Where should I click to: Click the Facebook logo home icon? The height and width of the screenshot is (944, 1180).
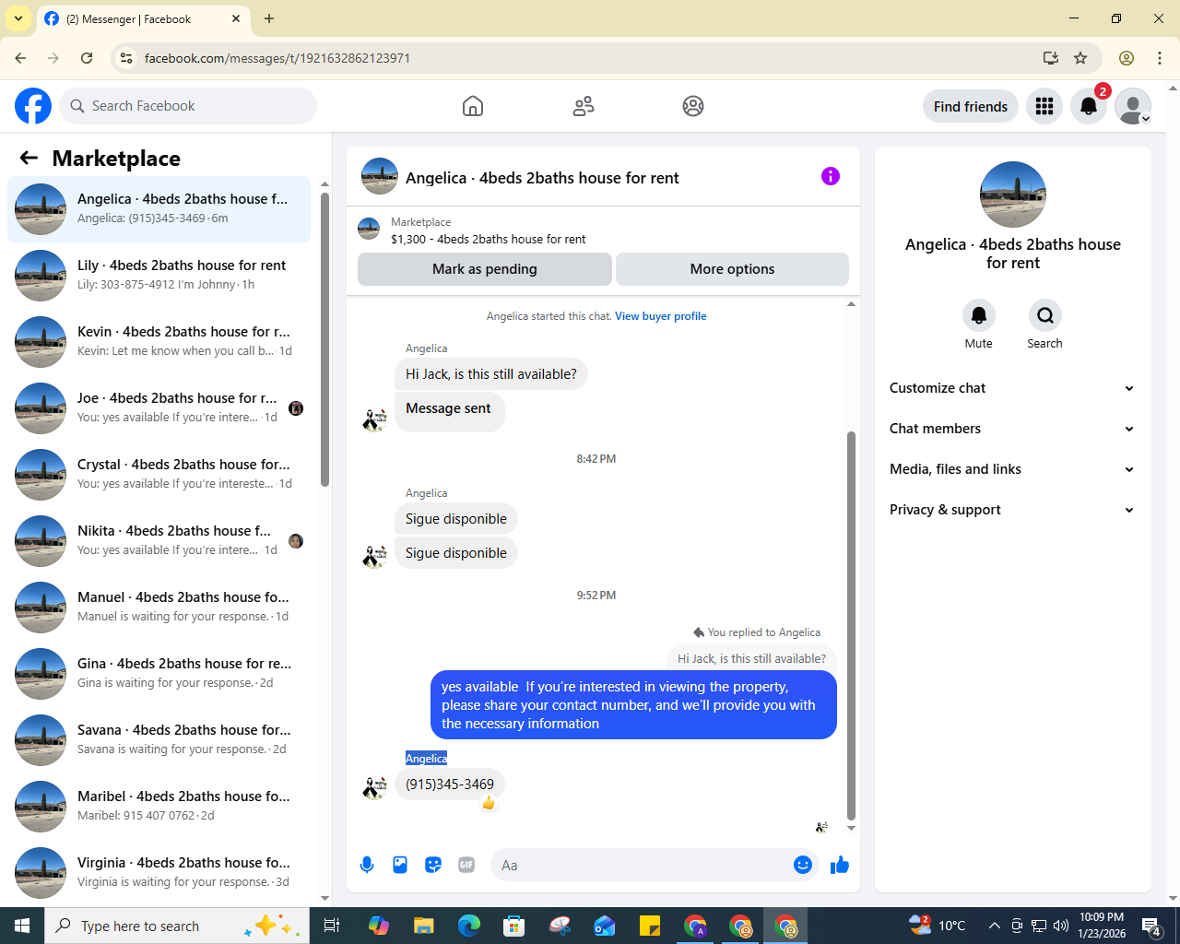click(33, 106)
